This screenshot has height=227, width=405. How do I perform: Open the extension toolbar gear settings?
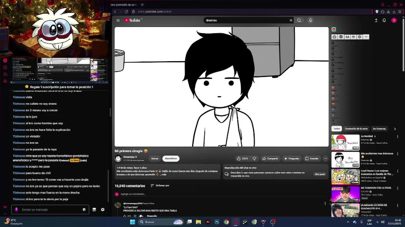[x=360, y=37]
